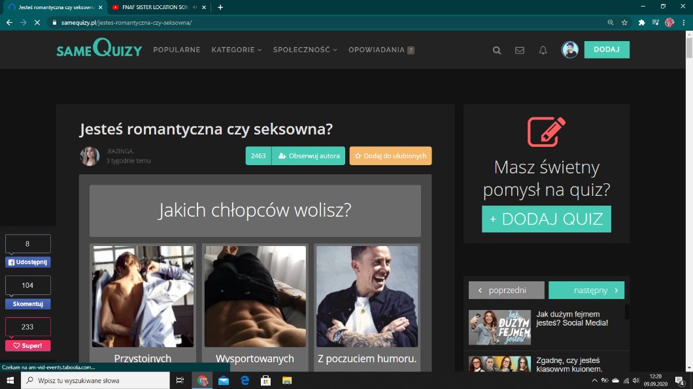The image size is (693, 389).
Task: Select the Z poczuciem humoru answer image
Action: point(367,296)
